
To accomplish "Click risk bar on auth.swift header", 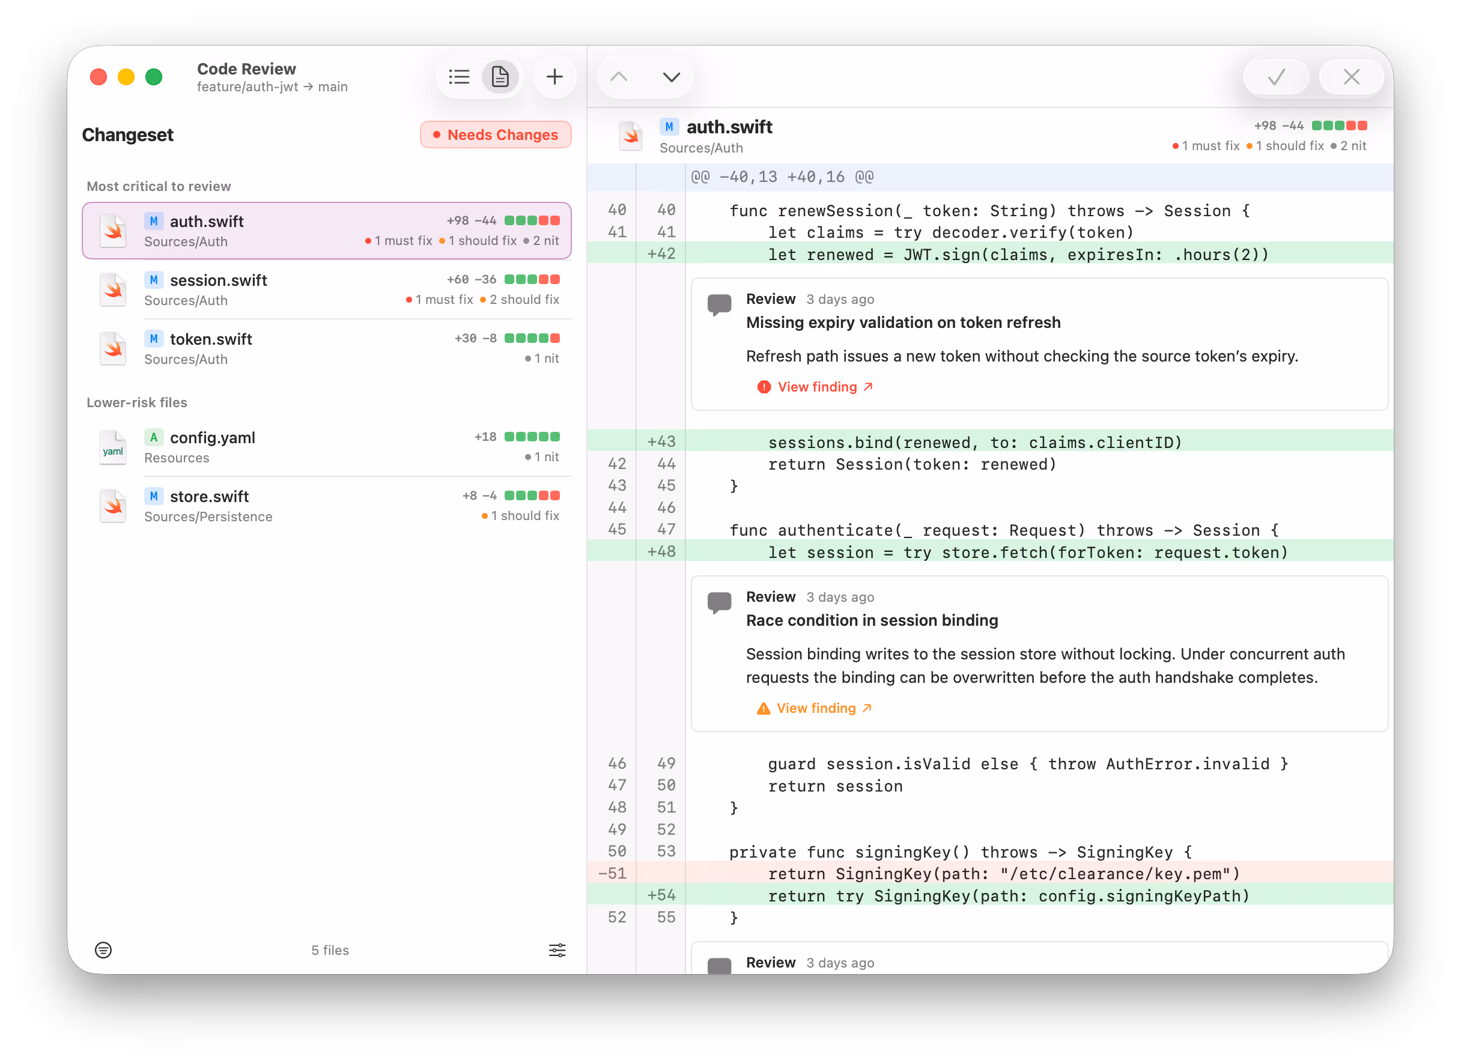I will (1339, 126).
